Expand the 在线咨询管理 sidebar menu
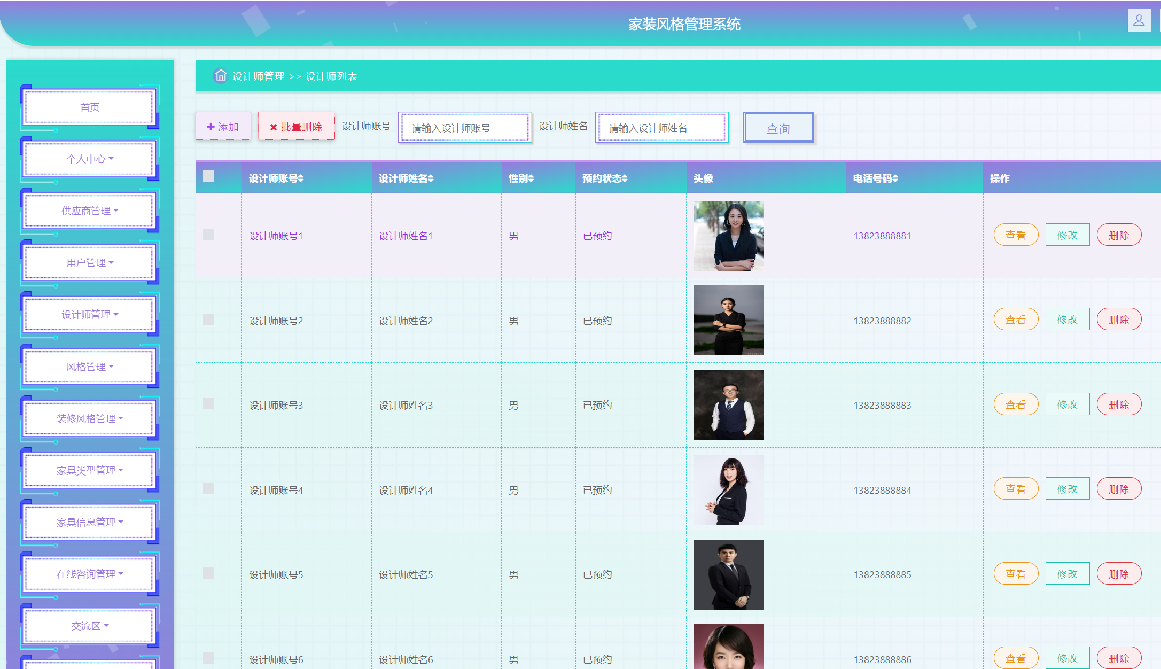The height and width of the screenshot is (669, 1161). pos(90,574)
